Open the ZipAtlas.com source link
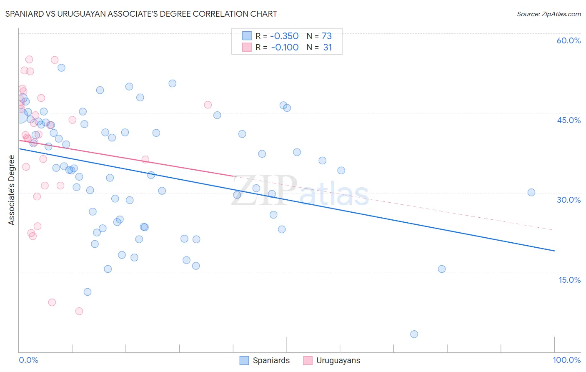This screenshot has width=586, height=372. click(x=549, y=14)
